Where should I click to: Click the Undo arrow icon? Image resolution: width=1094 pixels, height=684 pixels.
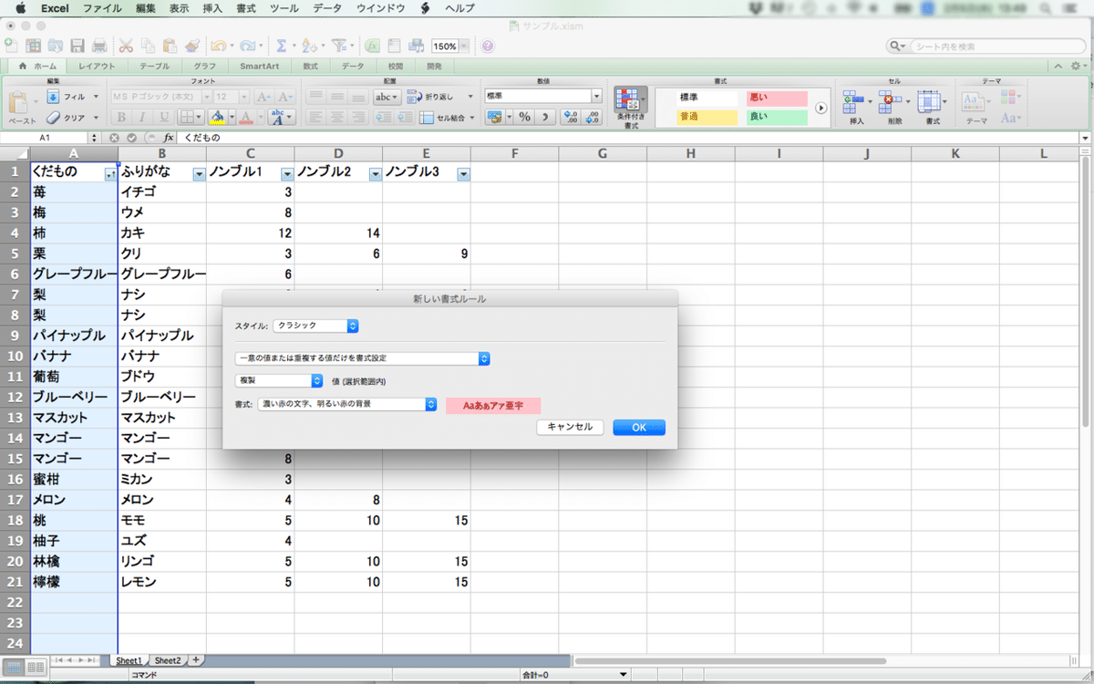tap(218, 46)
